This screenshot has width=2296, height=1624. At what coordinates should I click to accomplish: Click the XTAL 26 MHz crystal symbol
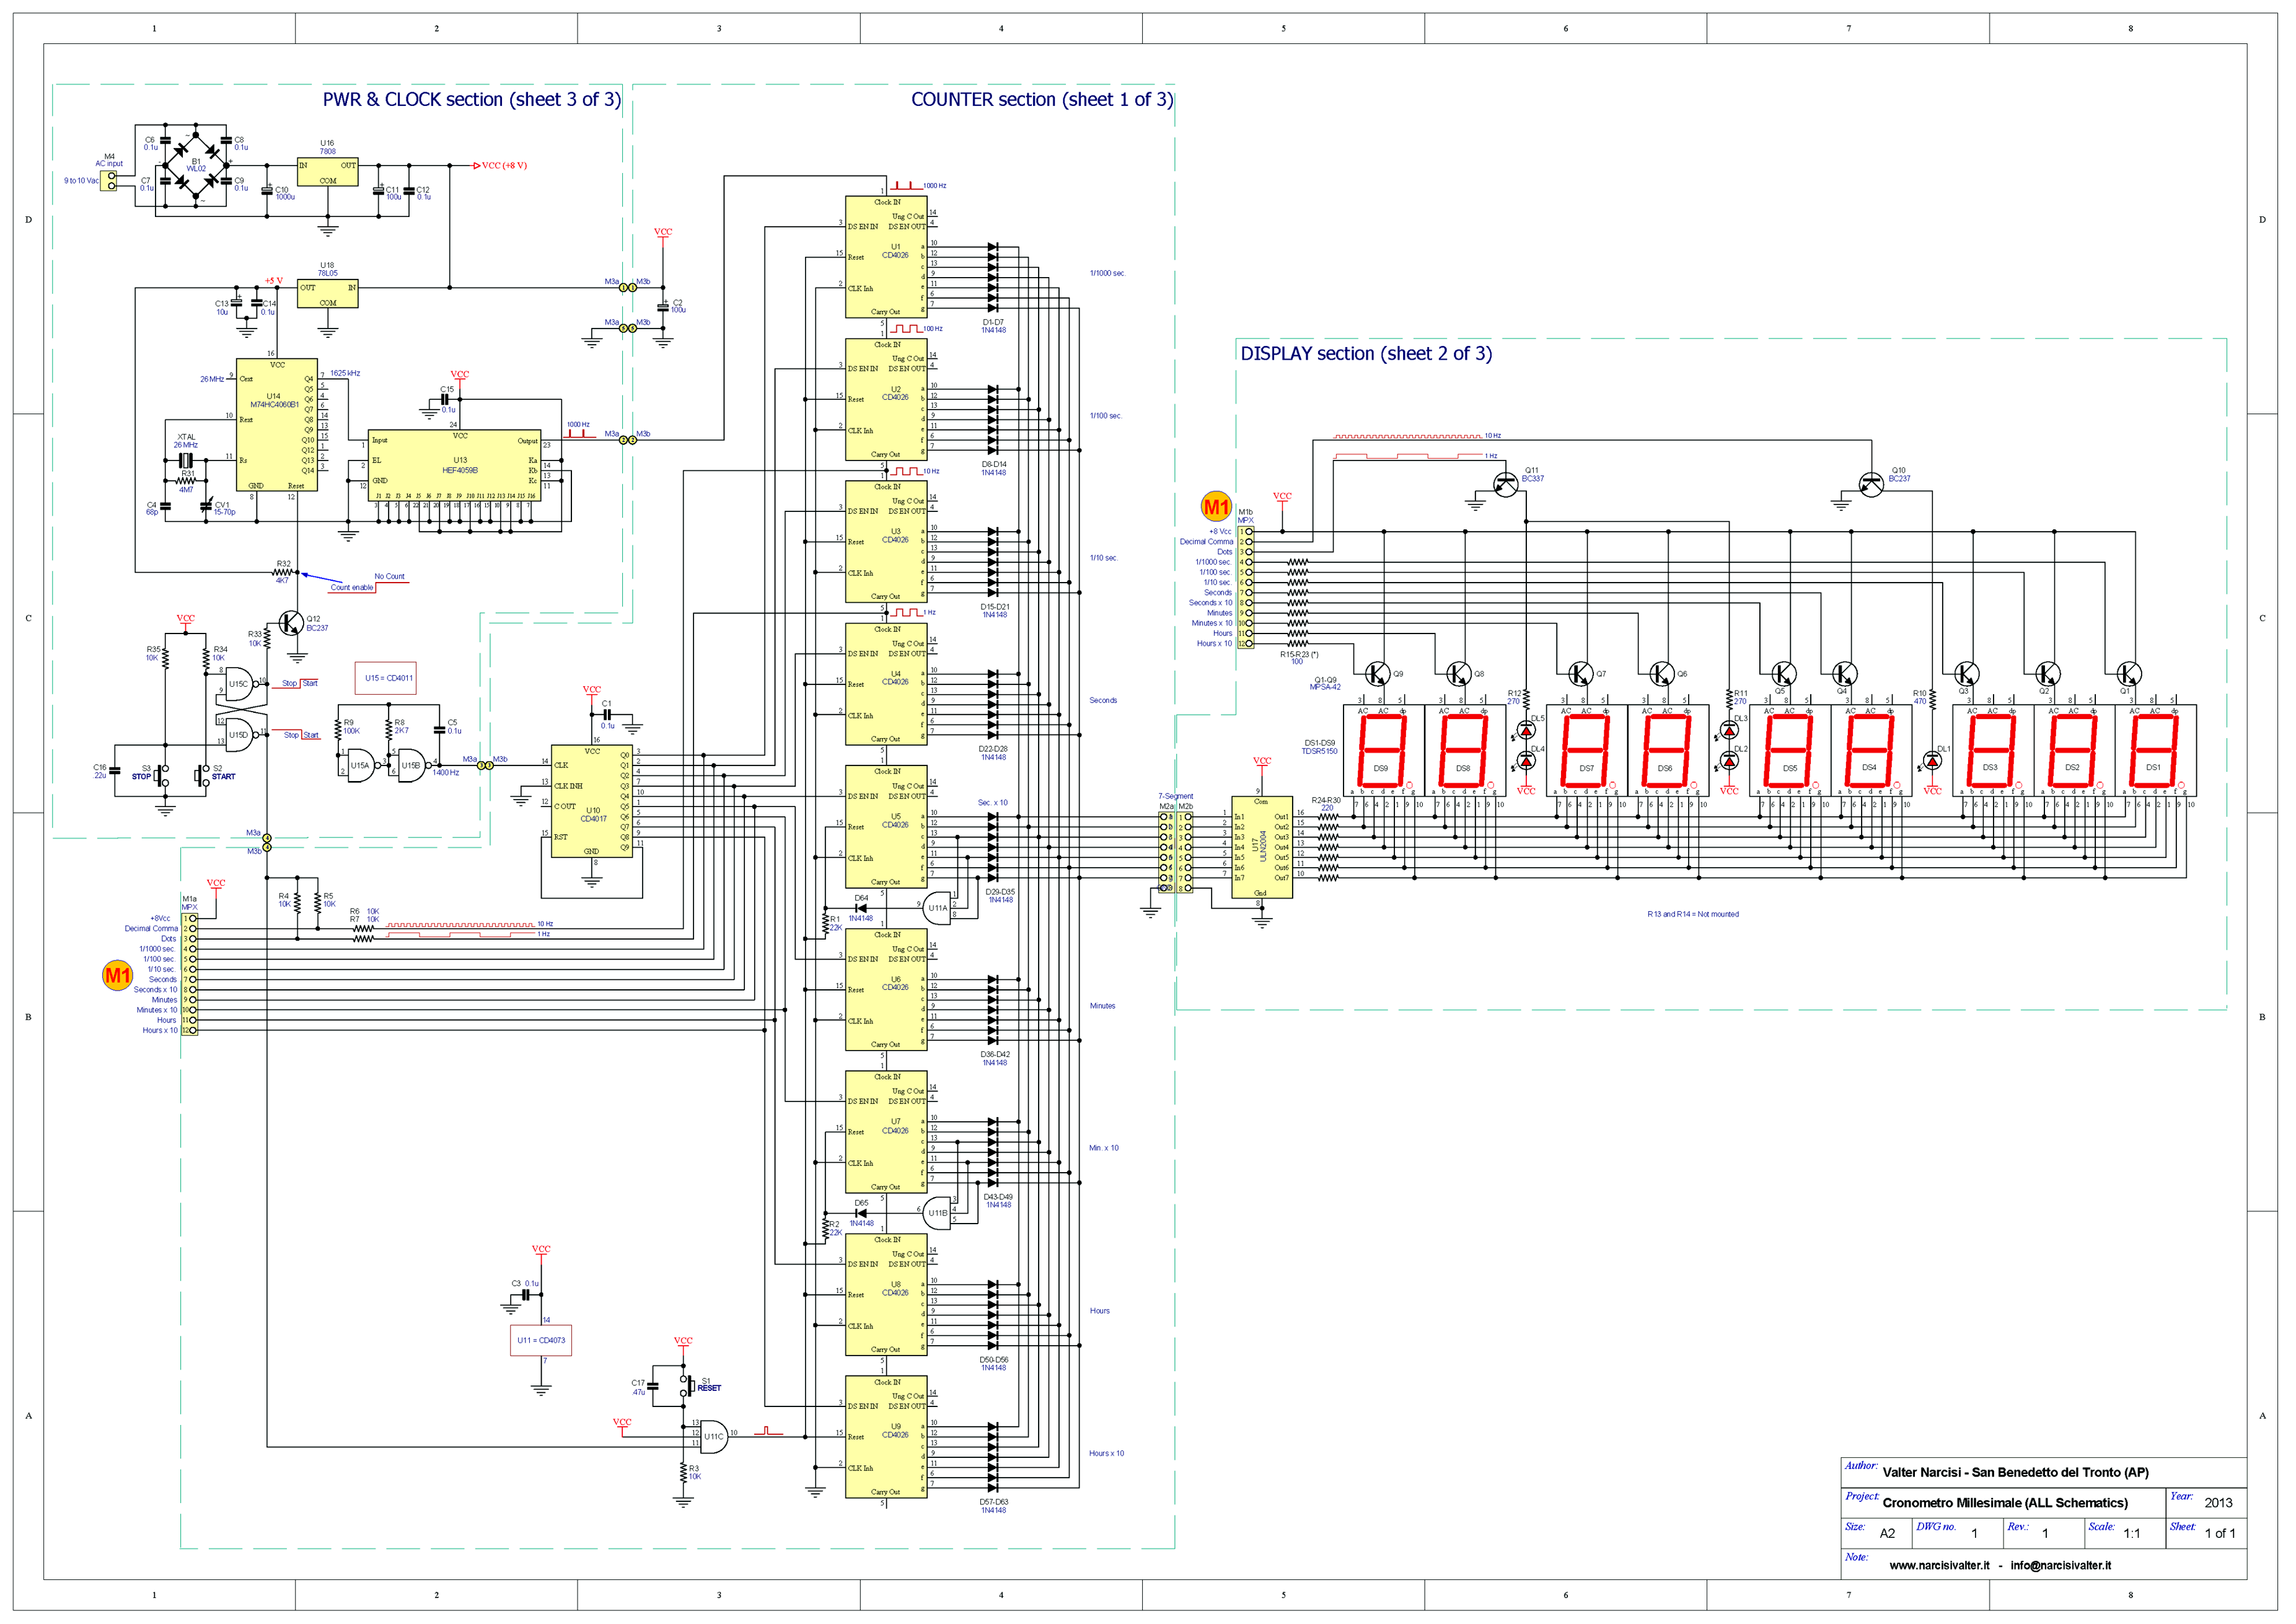pyautogui.click(x=185, y=461)
